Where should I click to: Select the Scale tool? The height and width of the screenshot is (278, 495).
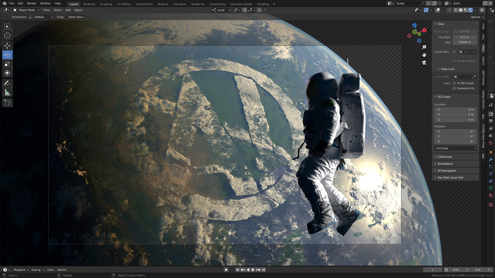tap(7, 64)
